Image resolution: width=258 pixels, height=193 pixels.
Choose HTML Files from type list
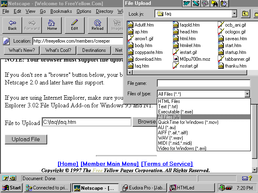(204, 101)
